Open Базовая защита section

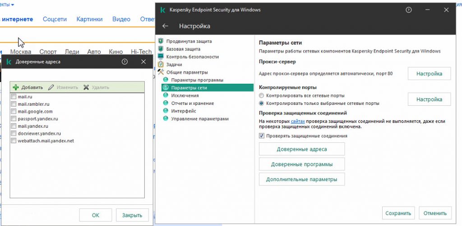(x=183, y=49)
